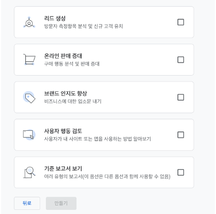Click the shopping cart icon
Screen dimensions: 216x214
pyautogui.click(x=29, y=60)
